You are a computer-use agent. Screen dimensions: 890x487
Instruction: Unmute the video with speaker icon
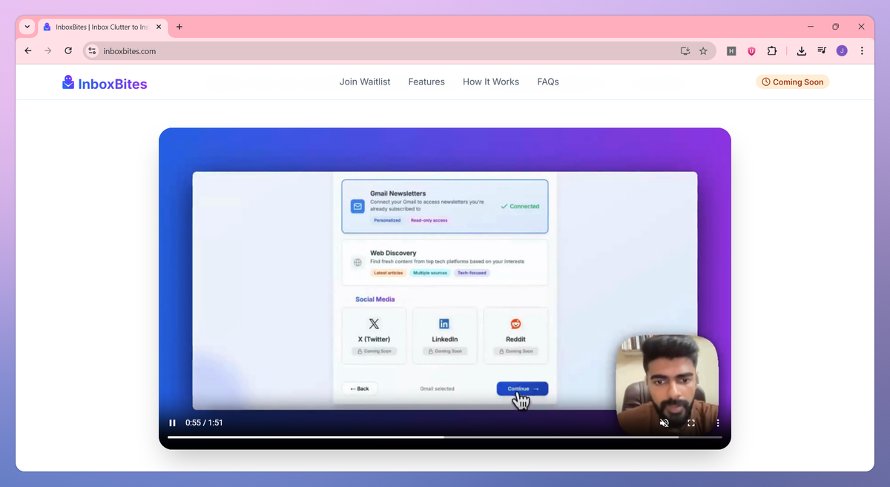[665, 423]
